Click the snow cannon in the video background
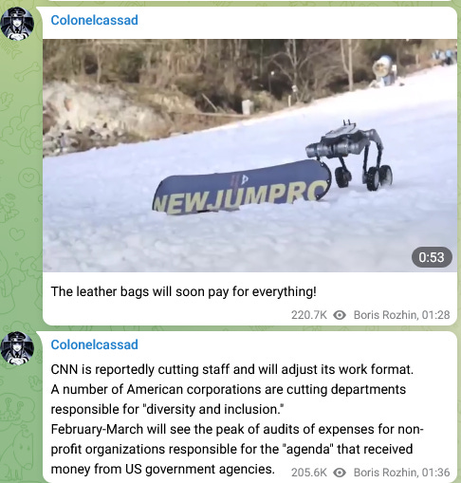Screen dimensions: 461x483 [384, 71]
